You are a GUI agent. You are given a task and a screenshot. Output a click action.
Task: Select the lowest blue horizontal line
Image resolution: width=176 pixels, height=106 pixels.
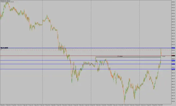tap(86, 69)
